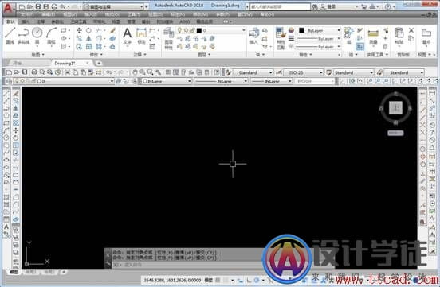Click the Measure (测量) tool
Image resolution: width=440 pixels, height=287 pixels.
[373, 36]
